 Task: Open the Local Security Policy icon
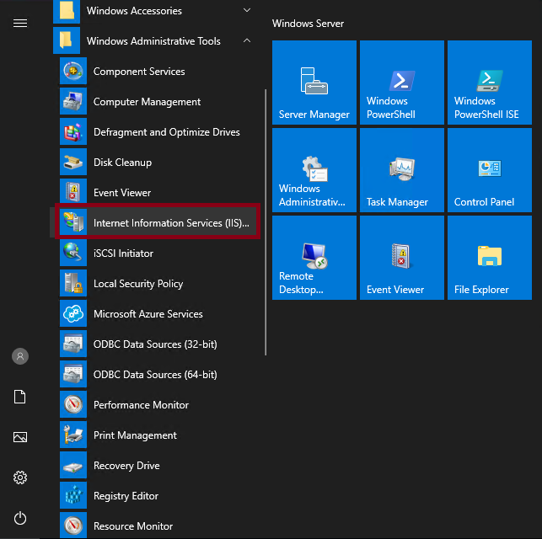pos(73,284)
